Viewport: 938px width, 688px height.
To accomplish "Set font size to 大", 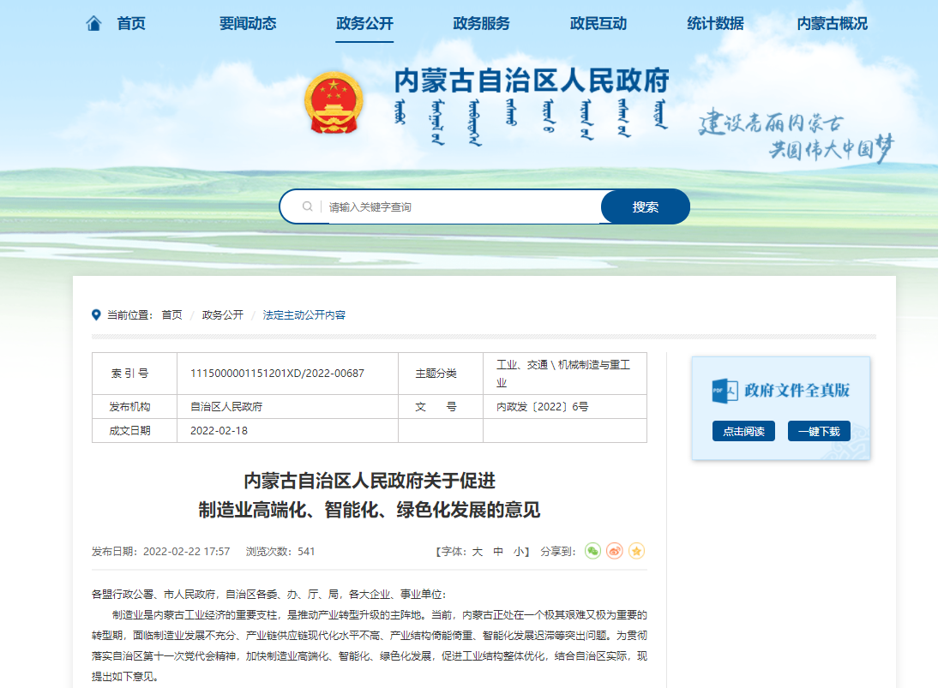I will click(x=478, y=552).
